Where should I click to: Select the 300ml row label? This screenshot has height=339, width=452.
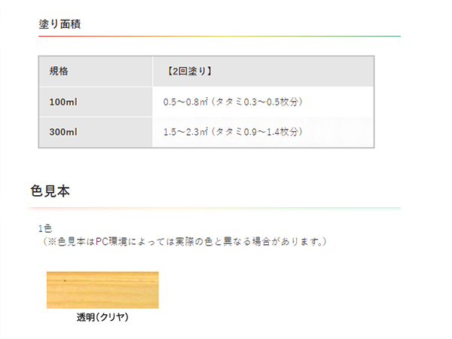click(63, 132)
